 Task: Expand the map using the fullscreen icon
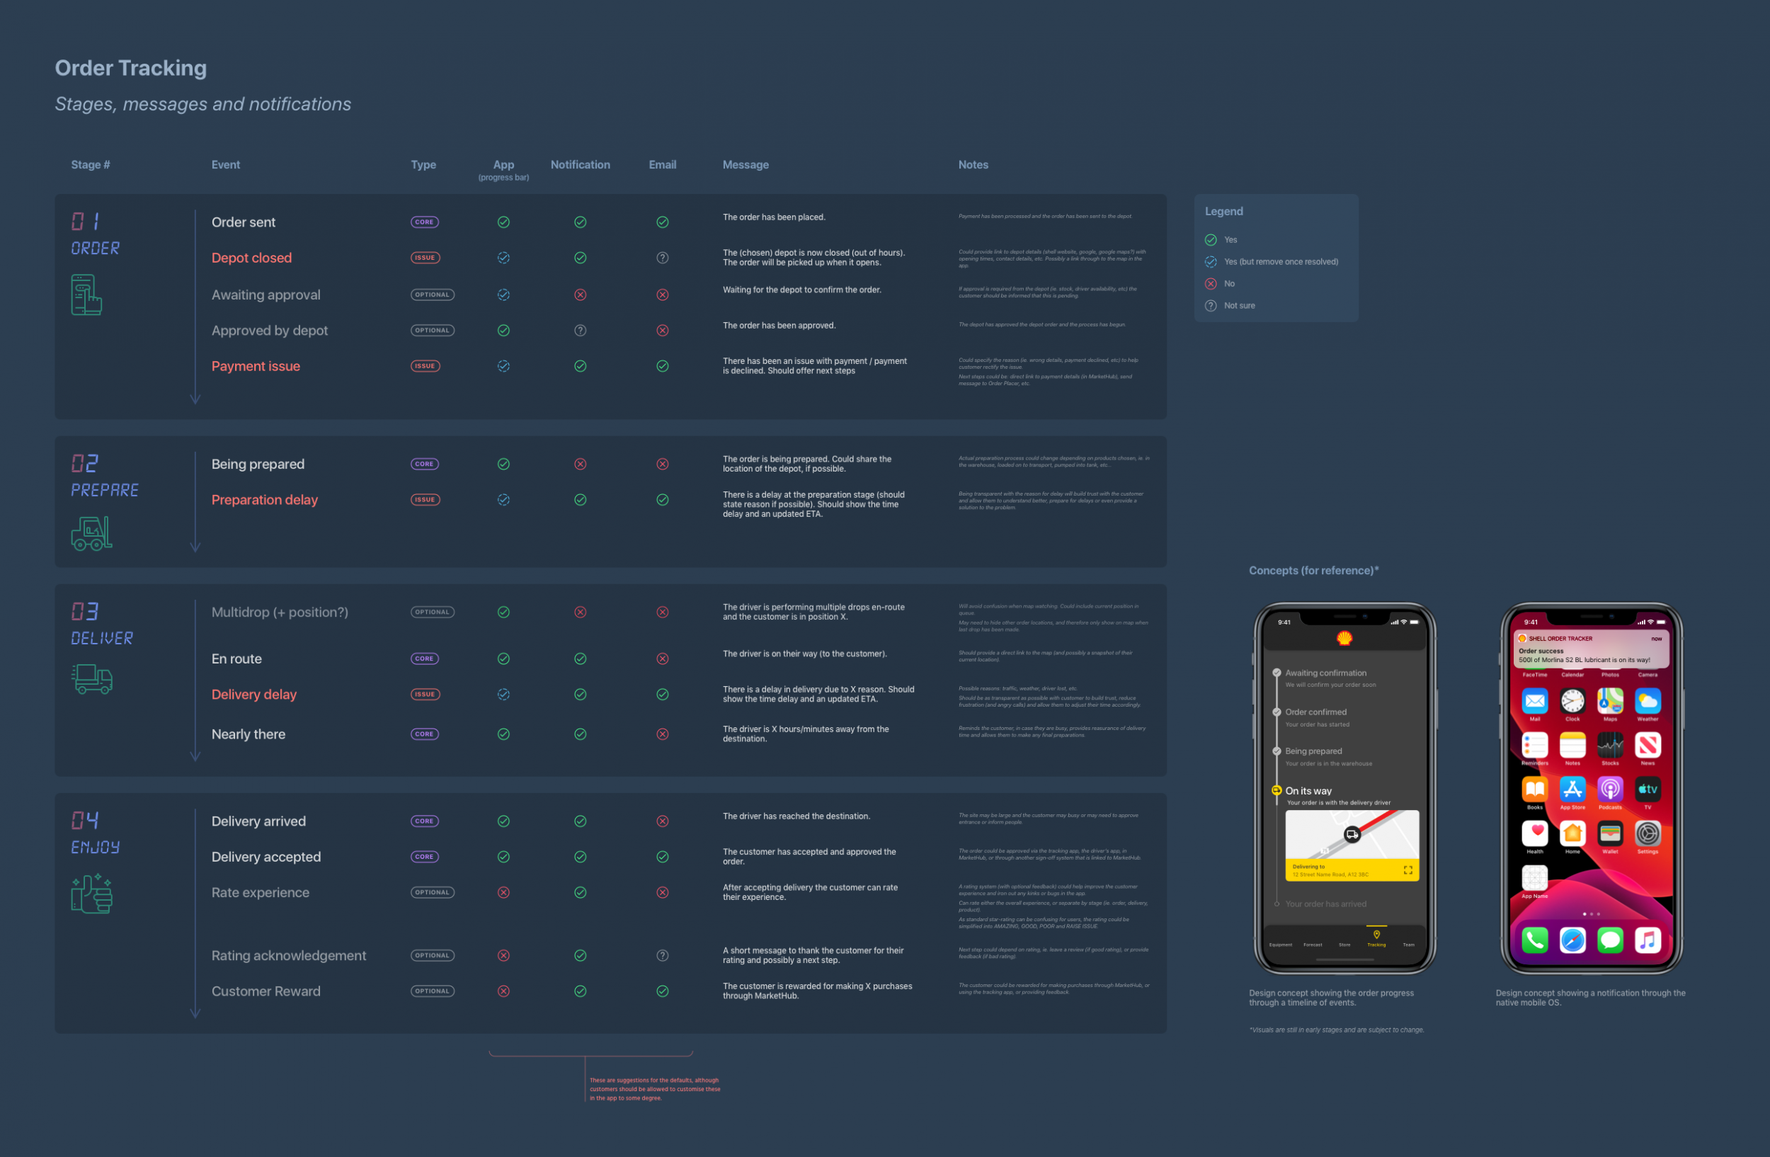[x=1407, y=870]
